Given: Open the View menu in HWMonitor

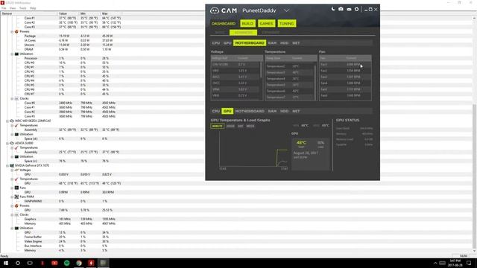Looking at the screenshot, I should click(x=13, y=8).
